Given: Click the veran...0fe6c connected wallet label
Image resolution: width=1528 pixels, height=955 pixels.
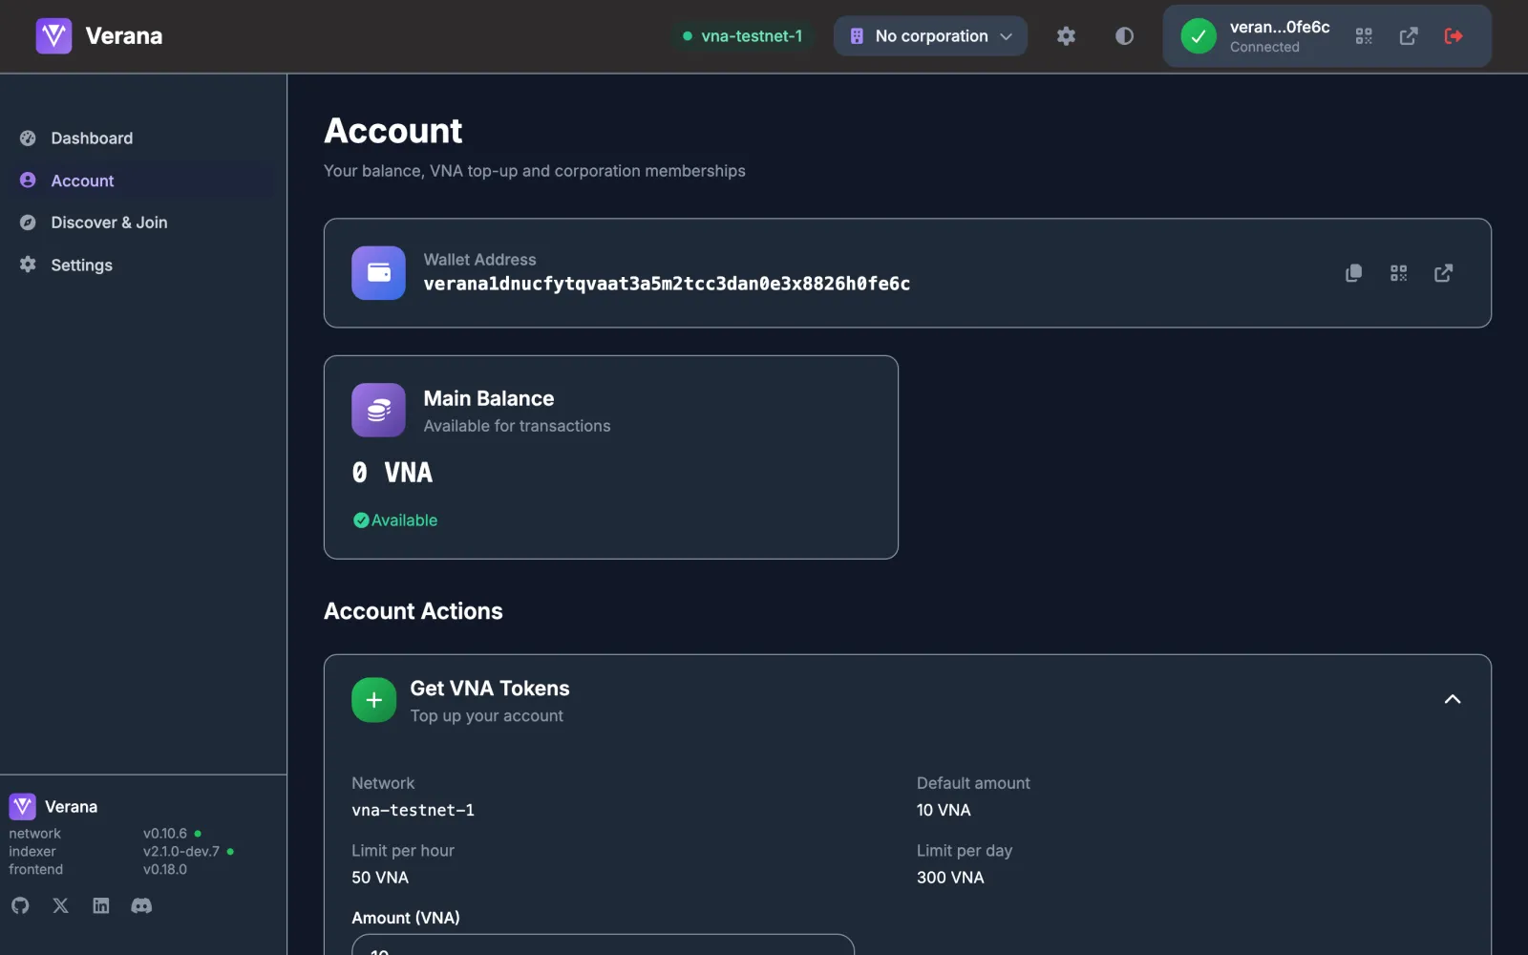Looking at the screenshot, I should point(1280,28).
